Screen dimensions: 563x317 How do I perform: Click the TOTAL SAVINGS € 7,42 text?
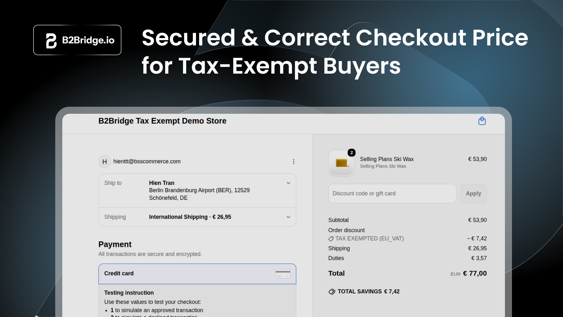tap(368, 291)
